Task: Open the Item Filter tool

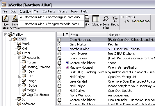Action: [x=106, y=22]
